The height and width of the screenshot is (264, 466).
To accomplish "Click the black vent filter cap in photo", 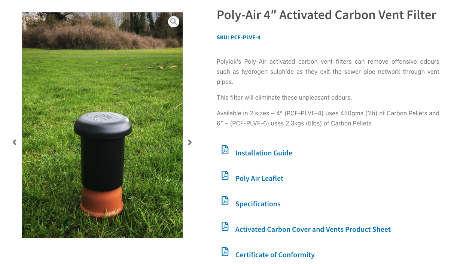I will 103,125.
